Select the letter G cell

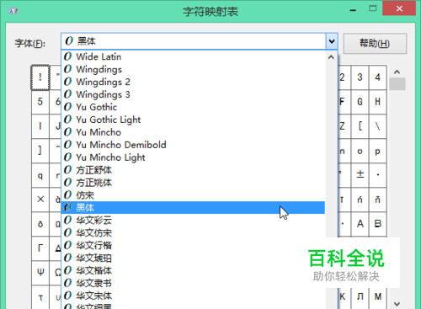pos(360,102)
